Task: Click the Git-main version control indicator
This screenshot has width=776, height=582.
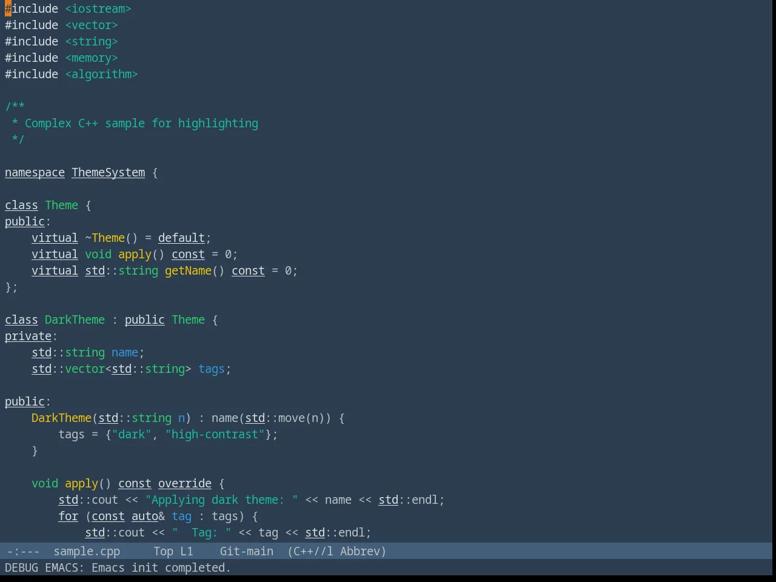Action: [x=246, y=551]
